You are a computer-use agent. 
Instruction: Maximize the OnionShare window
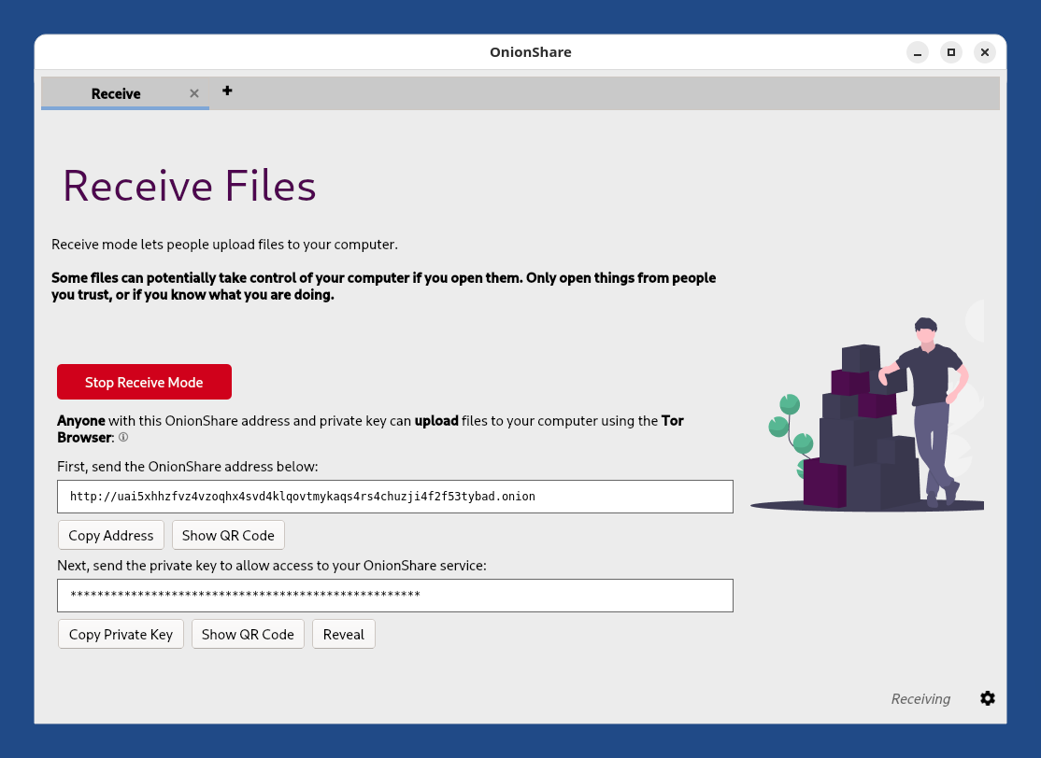click(x=951, y=52)
